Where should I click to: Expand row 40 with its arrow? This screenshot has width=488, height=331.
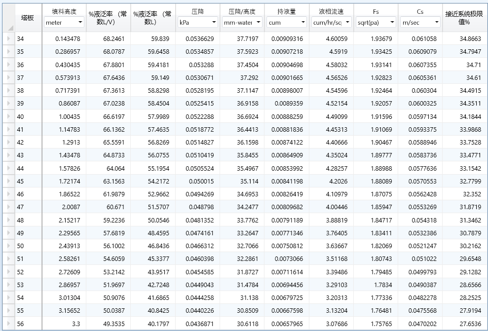point(9,116)
